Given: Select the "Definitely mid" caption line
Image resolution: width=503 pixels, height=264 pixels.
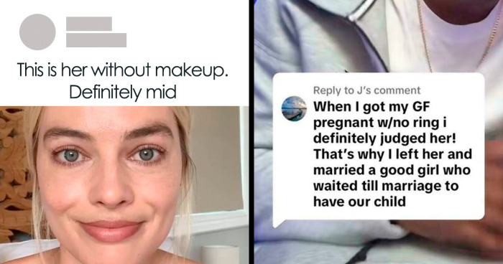Looking at the screenshot, I should point(123,93).
